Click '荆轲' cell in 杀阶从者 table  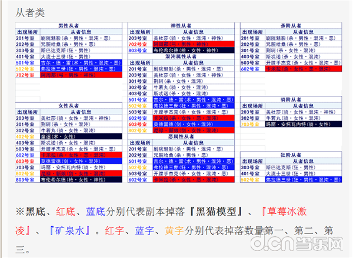[x=304, y=51]
